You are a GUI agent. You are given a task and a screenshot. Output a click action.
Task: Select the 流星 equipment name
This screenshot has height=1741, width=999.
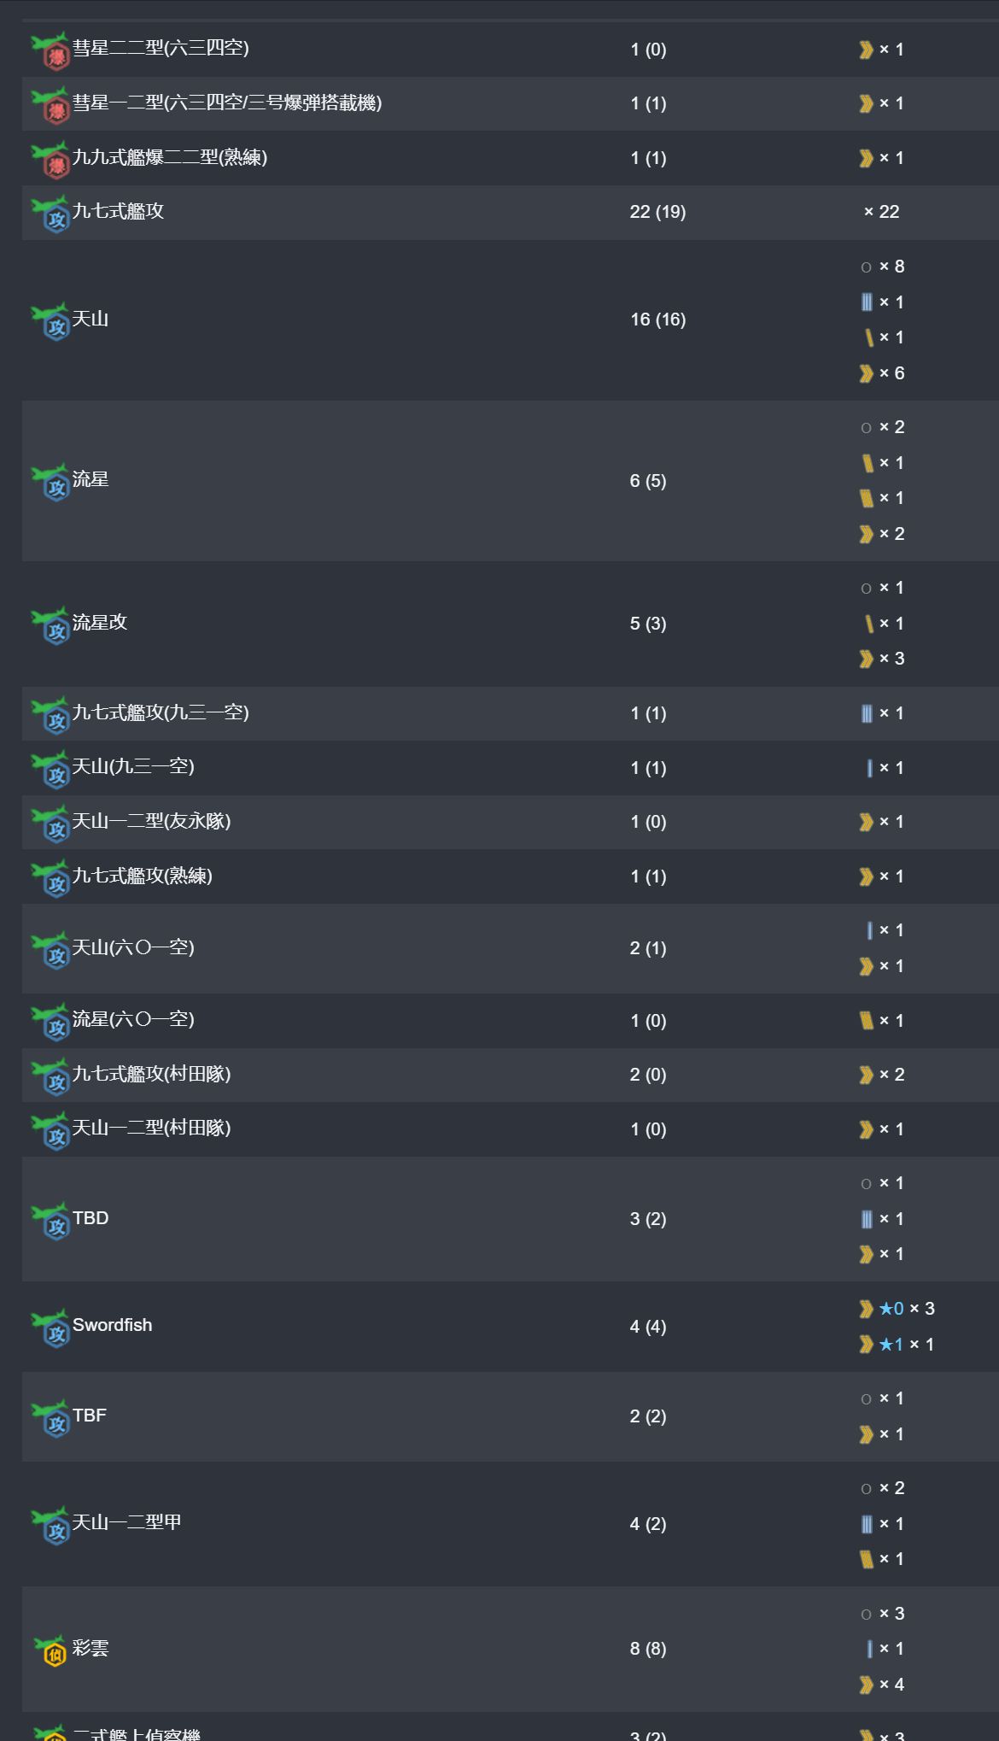tap(91, 479)
